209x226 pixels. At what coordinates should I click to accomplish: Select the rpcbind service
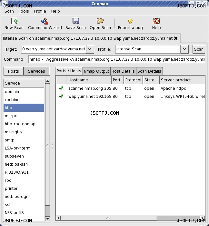[24, 99]
